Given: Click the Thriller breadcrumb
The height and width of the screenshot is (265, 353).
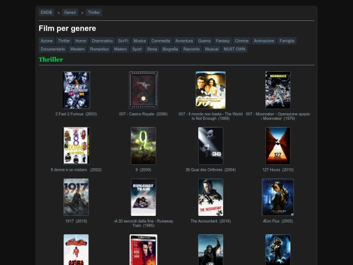Looking at the screenshot, I should [x=93, y=12].
